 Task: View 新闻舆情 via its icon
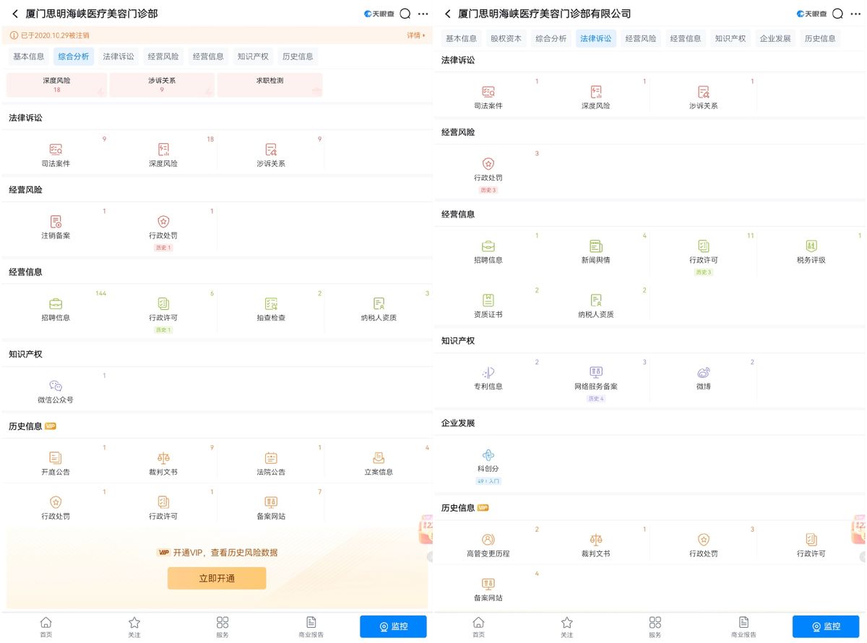point(595,248)
